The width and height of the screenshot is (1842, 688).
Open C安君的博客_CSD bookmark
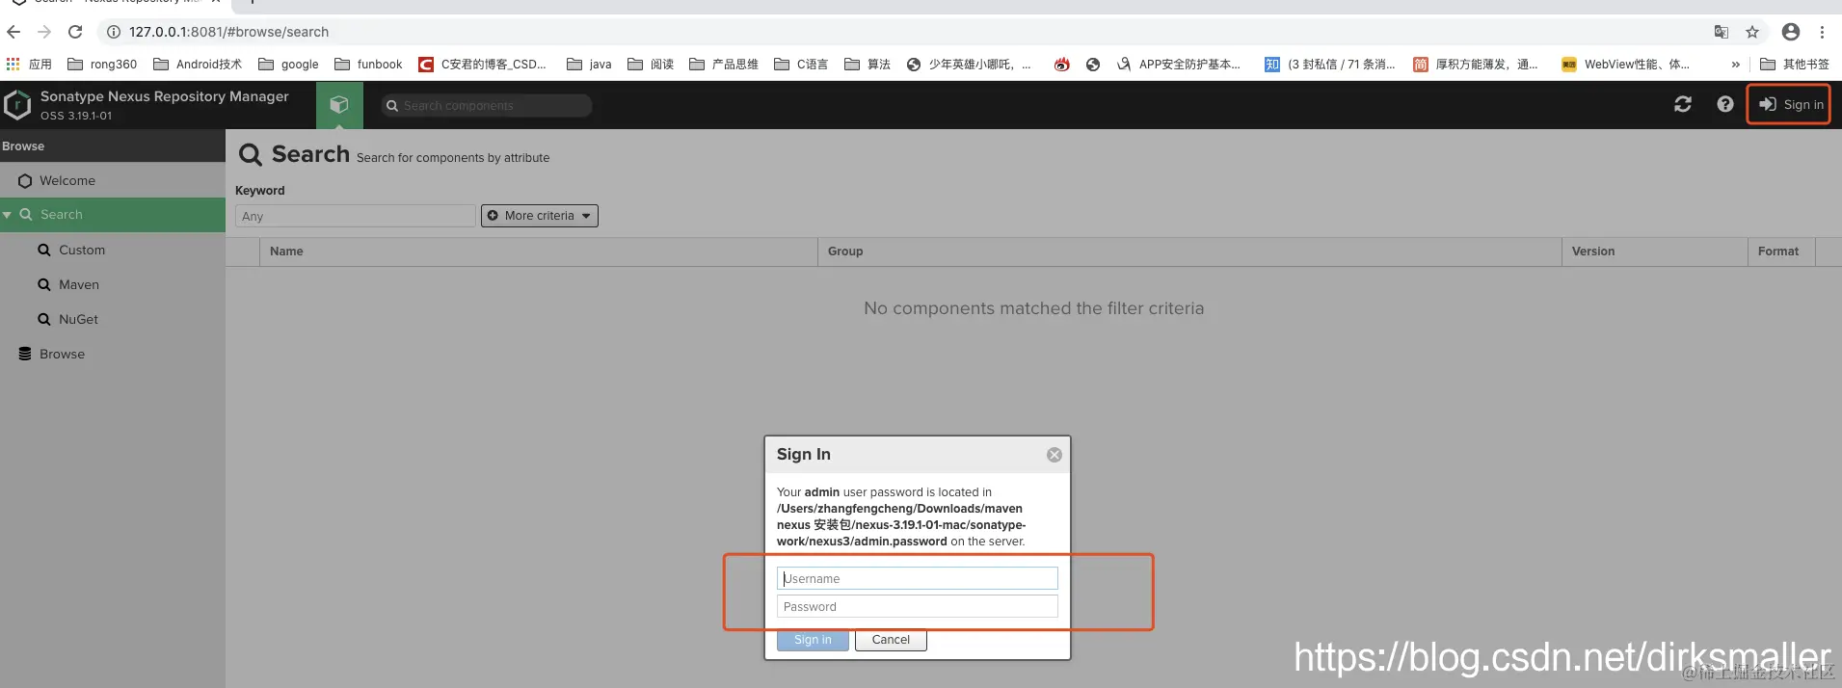(x=483, y=65)
